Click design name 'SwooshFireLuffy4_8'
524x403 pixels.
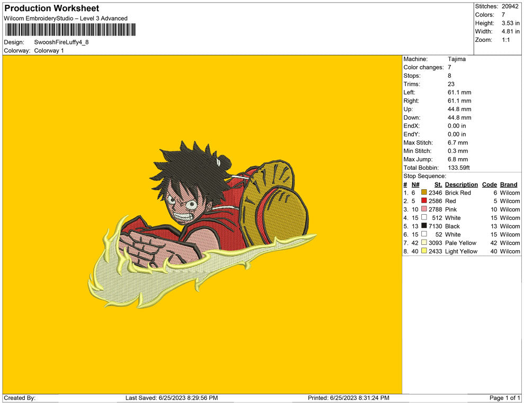[x=61, y=42]
